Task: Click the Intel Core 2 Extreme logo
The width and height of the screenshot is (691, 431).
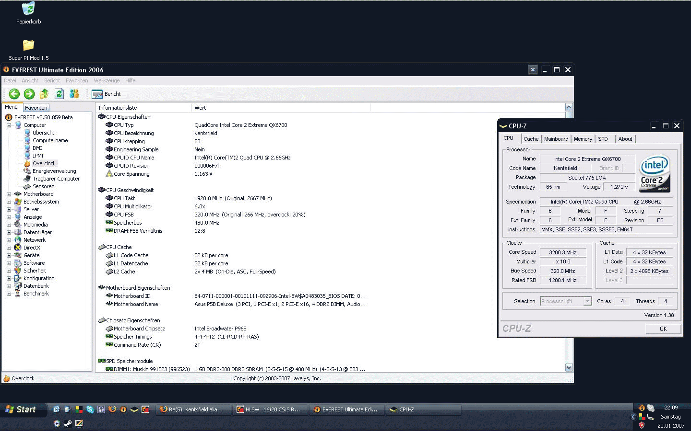Action: tap(655, 173)
